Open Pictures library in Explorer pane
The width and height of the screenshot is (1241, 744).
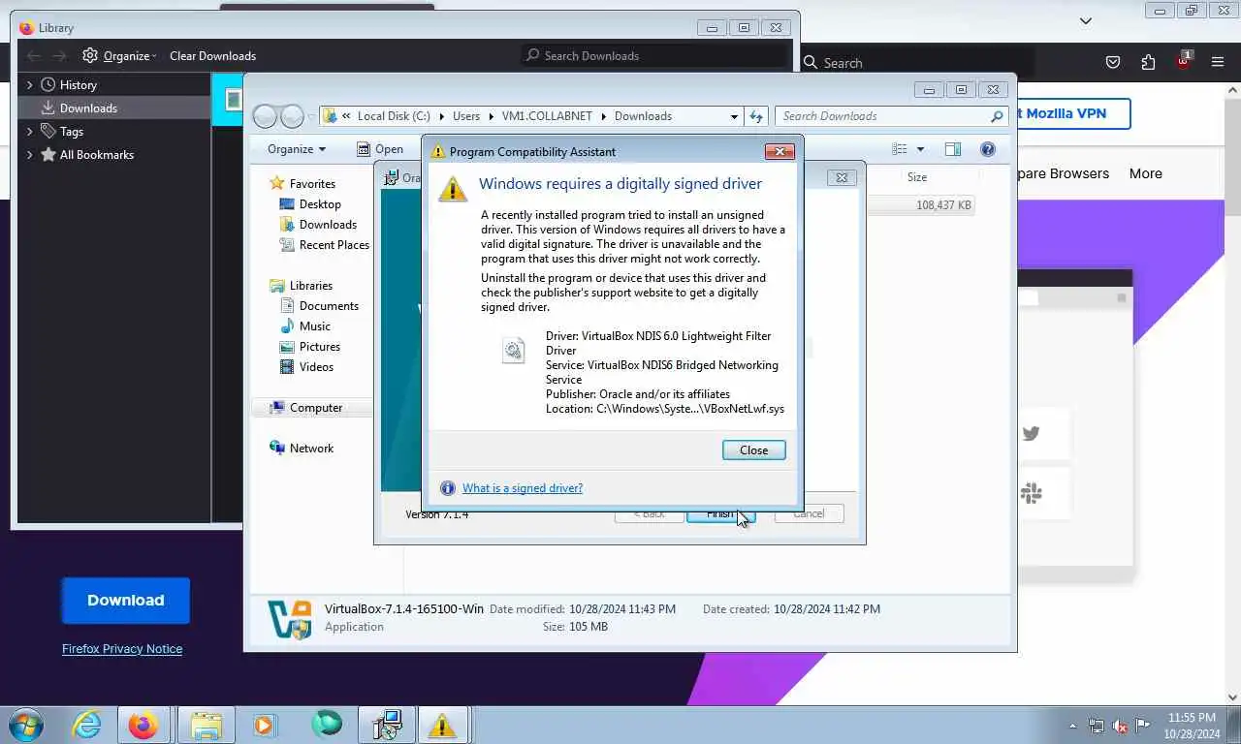pyautogui.click(x=319, y=347)
